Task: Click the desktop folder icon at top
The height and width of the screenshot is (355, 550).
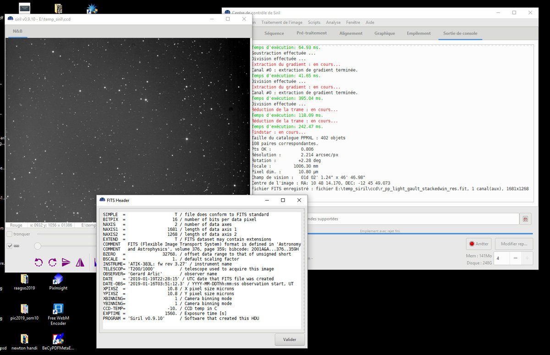Action: coord(58,8)
